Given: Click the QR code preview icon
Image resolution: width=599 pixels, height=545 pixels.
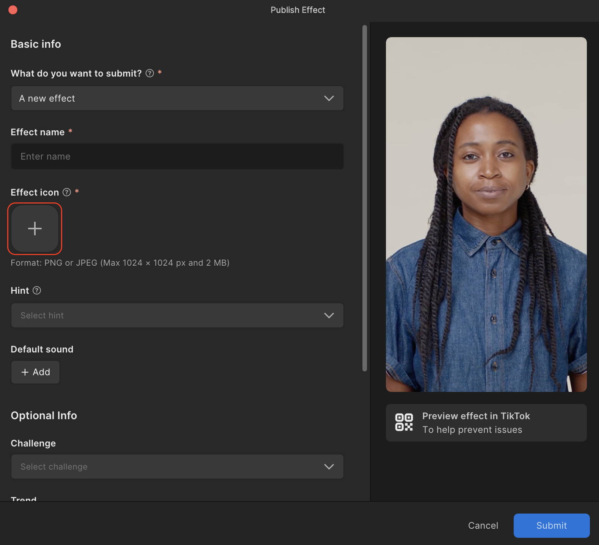Looking at the screenshot, I should pos(404,422).
